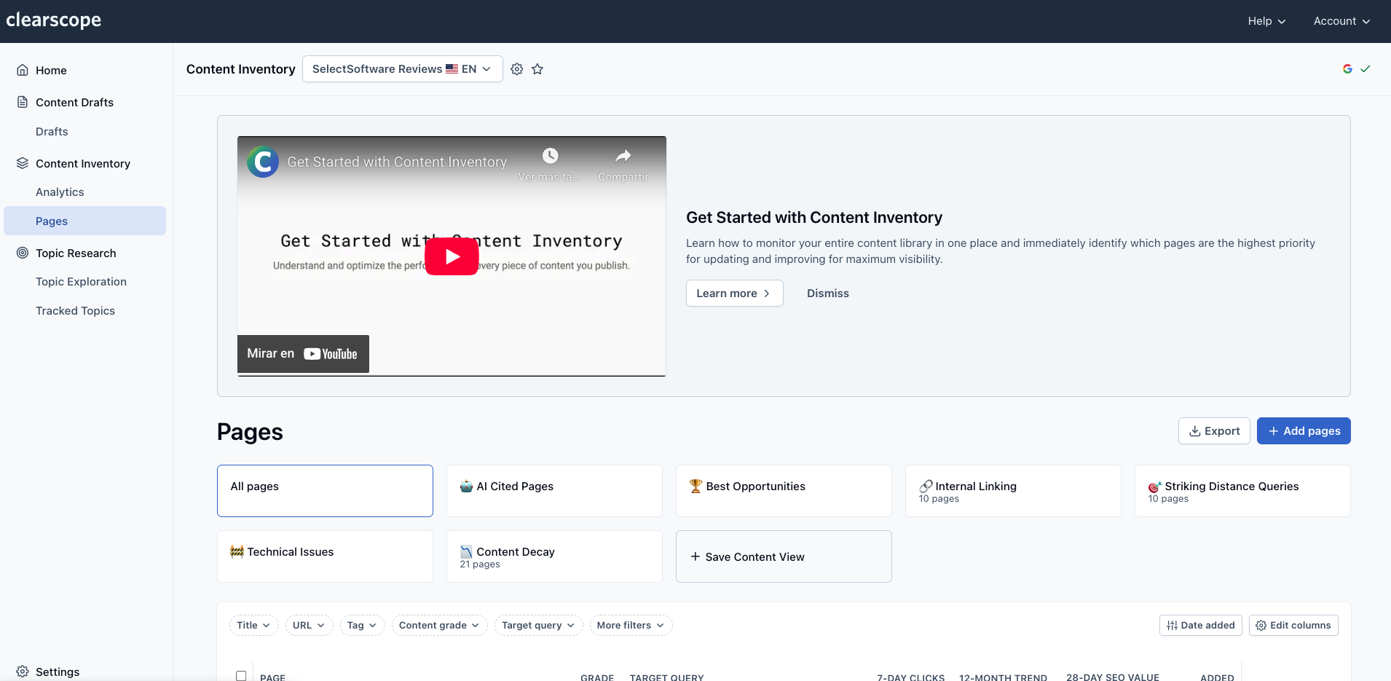Click the Content Inventory stack icon
Viewport: 1391px width, 681px height.
(22, 162)
